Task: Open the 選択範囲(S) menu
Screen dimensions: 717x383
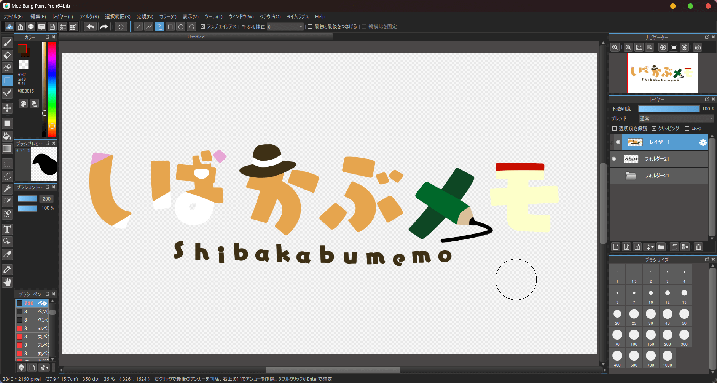Action: (118, 17)
